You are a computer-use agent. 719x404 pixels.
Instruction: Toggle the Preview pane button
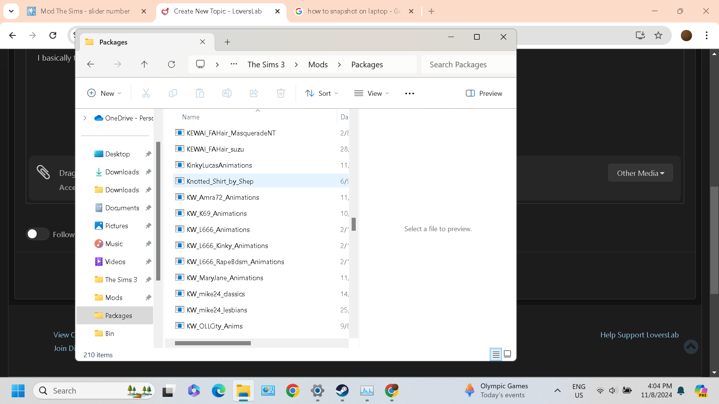tap(484, 94)
